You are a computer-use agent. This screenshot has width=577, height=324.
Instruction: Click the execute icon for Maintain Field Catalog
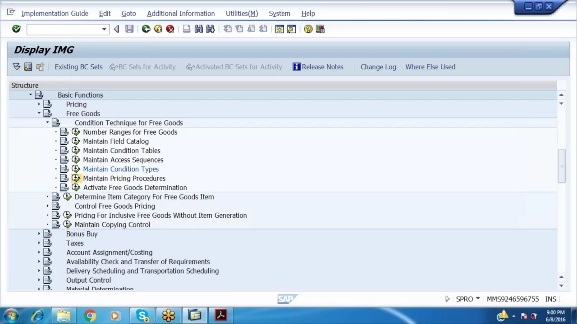(x=76, y=141)
